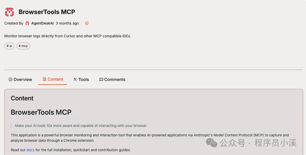Screen dimensions: 306x155
Task: Select the '# ai' tag
Action: [9, 46]
